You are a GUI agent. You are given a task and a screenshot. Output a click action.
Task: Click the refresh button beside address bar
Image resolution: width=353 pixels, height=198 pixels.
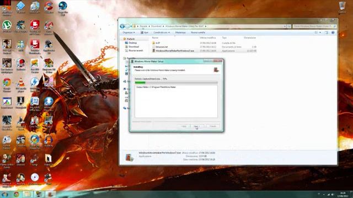289,26
